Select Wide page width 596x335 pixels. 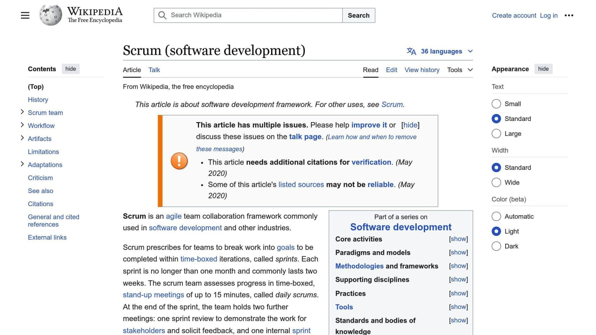point(496,183)
